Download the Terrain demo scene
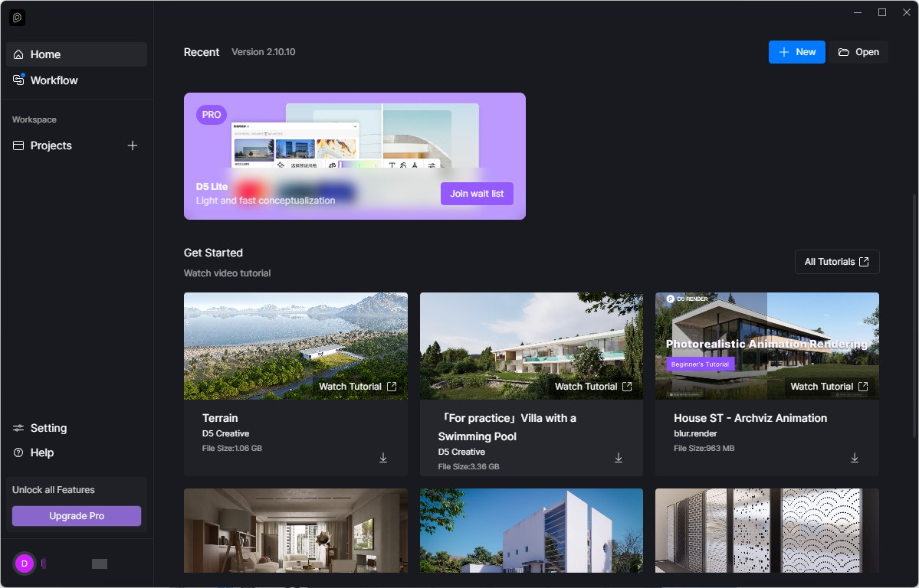Screen dimensions: 919x588 (382, 457)
